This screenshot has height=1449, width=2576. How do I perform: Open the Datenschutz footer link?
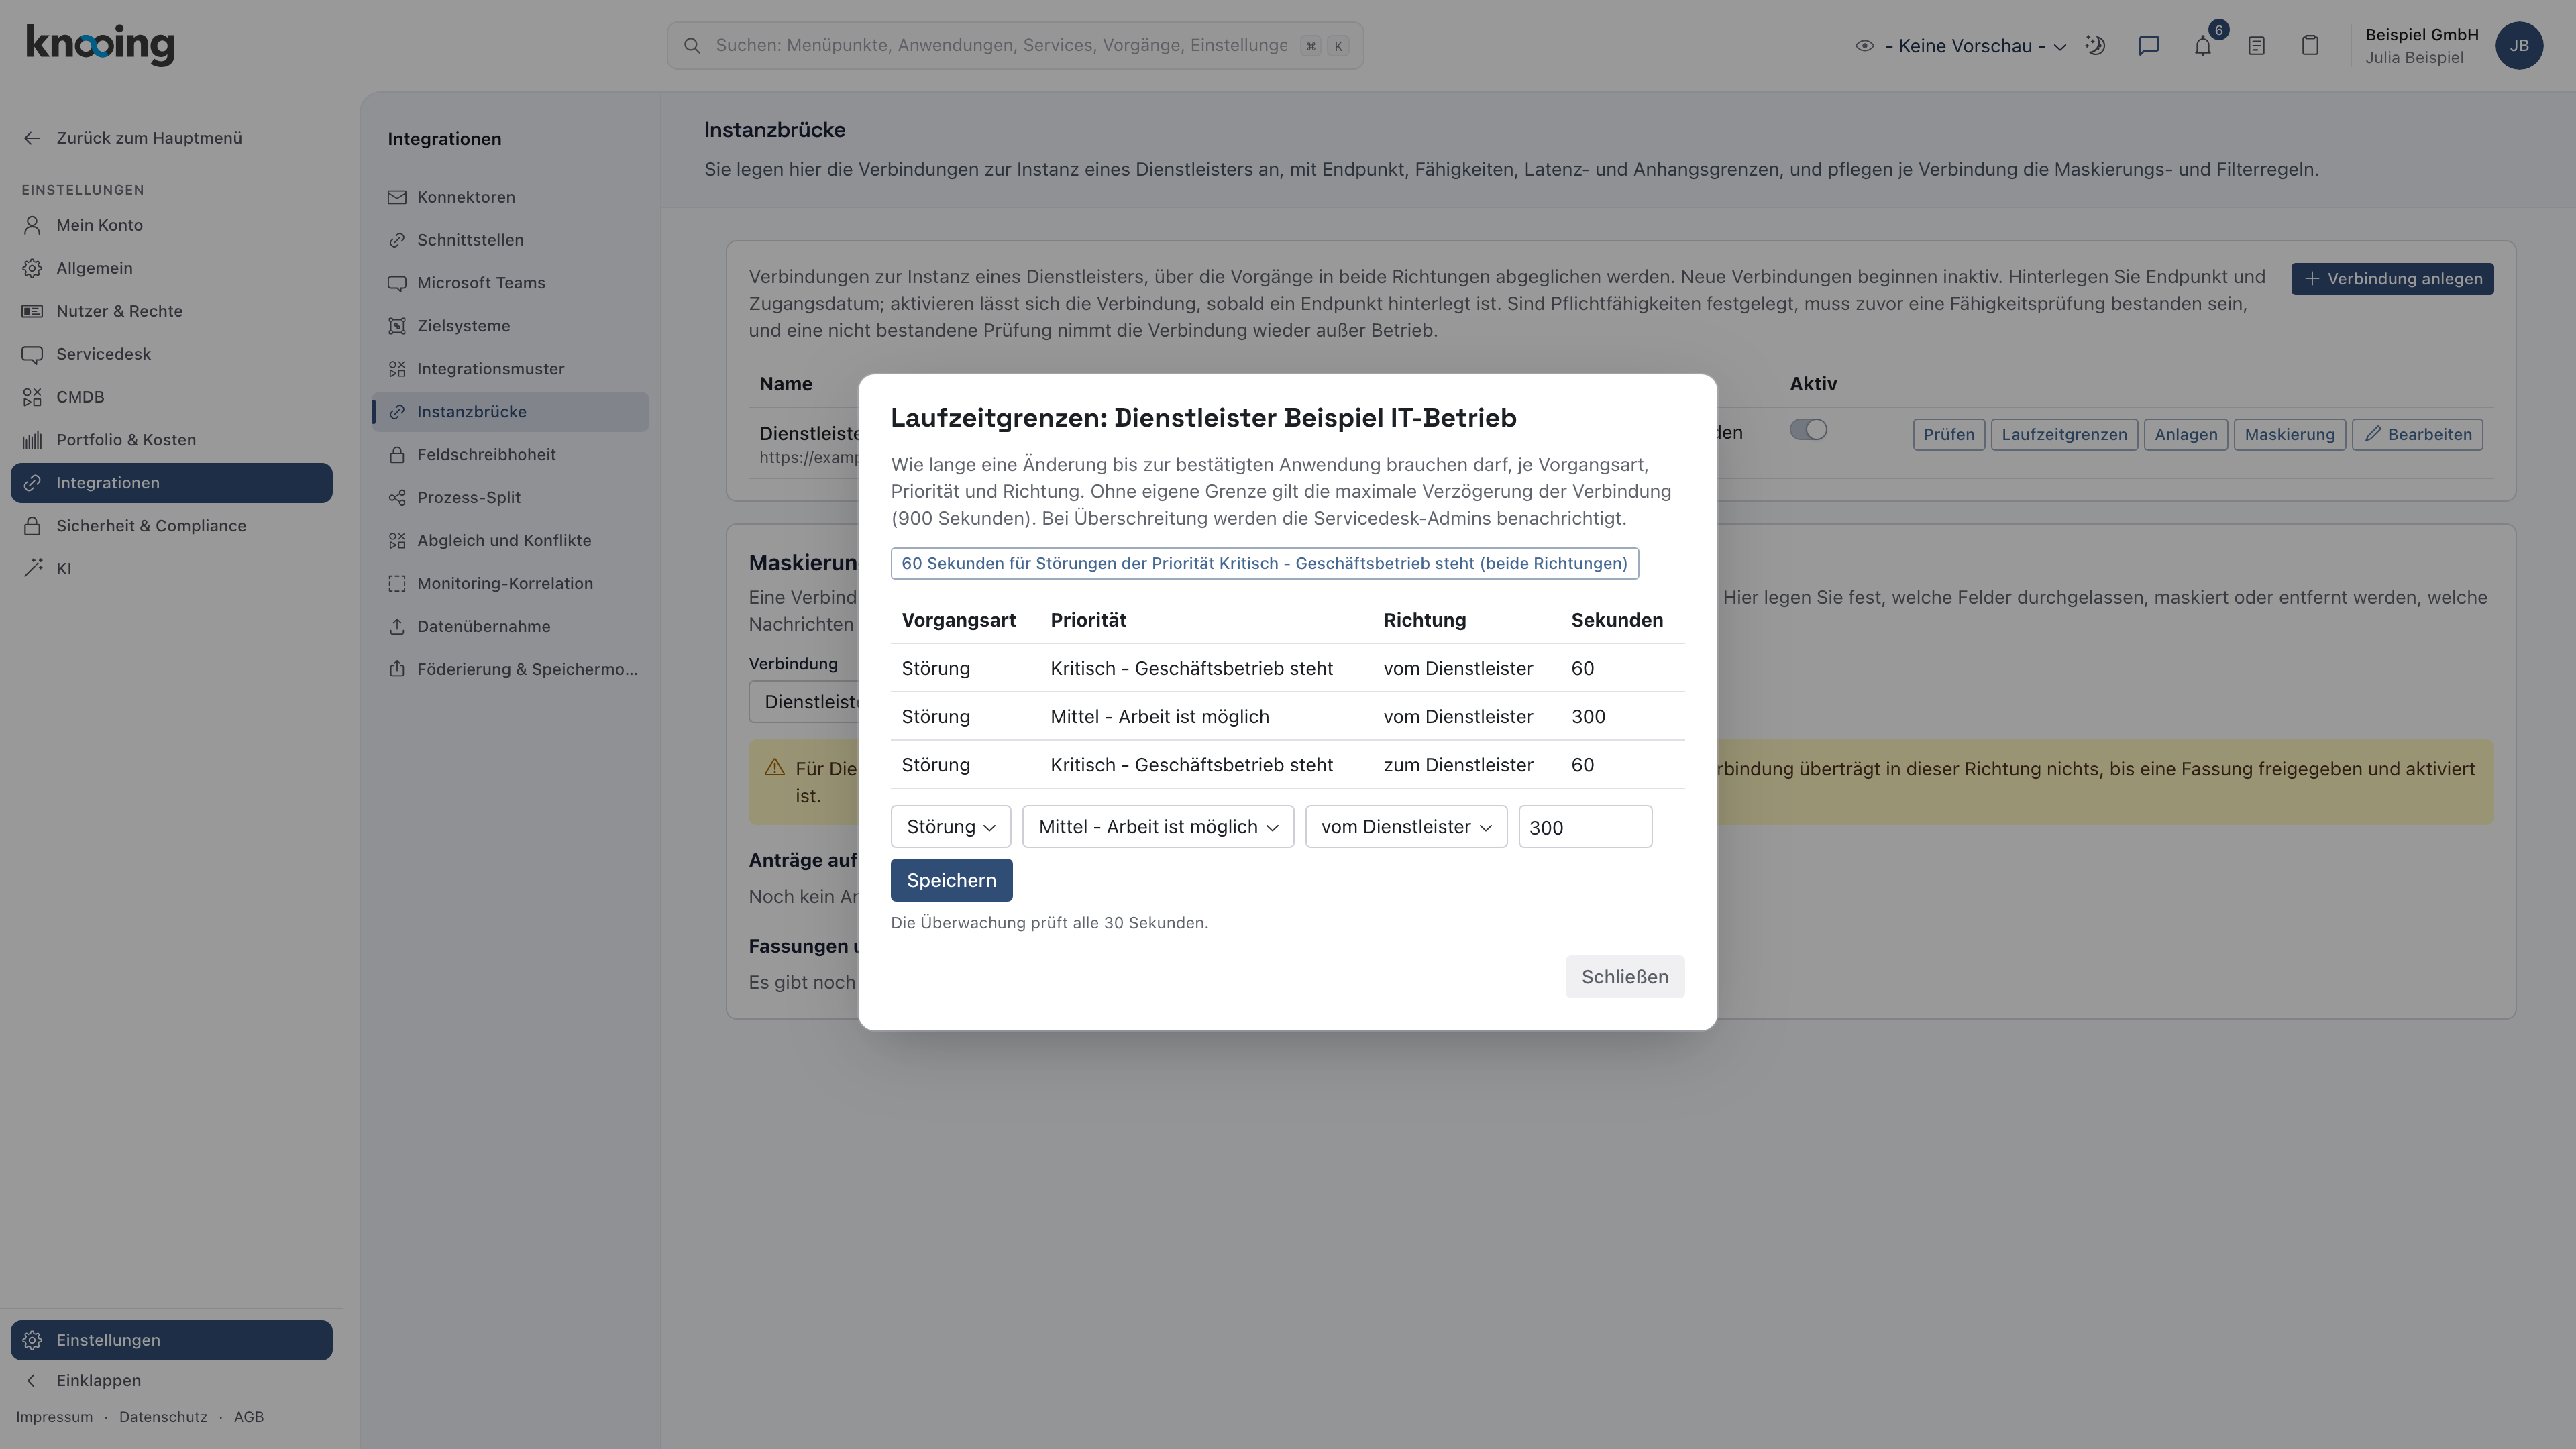[163, 1417]
